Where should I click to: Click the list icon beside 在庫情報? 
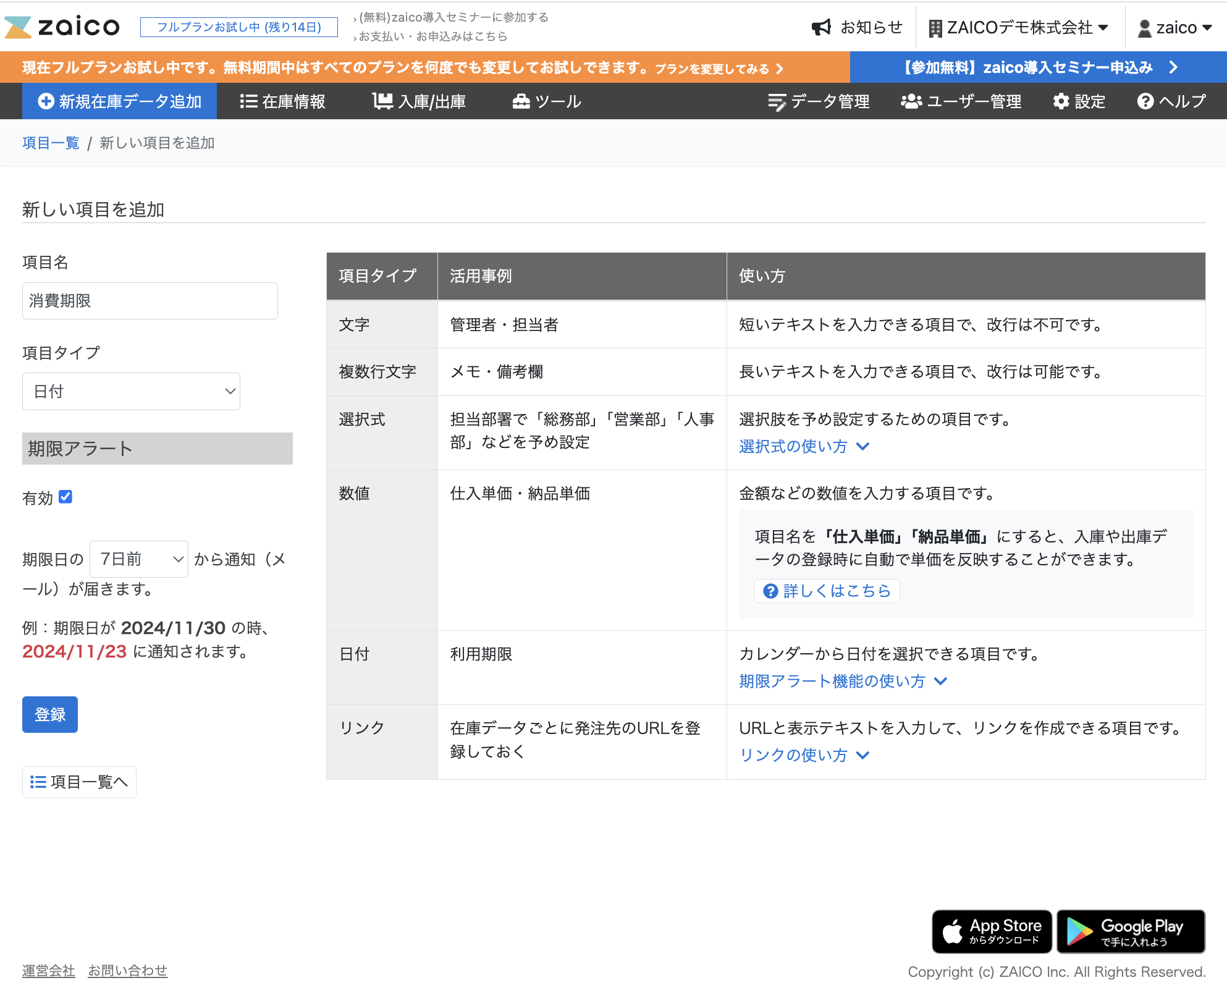(x=248, y=101)
